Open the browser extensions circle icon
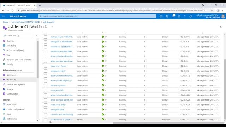The width and height of the screenshot is (226, 127). (x=203, y=5)
